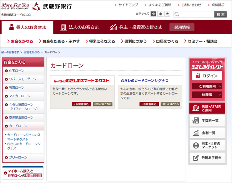The image size is (232, 183).
Task: Click 個人のお客さま breadcrumb link
Action: [x=10, y=52]
